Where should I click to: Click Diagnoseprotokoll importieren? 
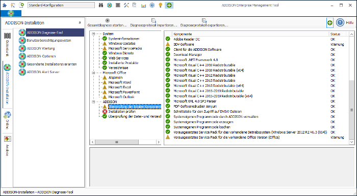point(154,23)
